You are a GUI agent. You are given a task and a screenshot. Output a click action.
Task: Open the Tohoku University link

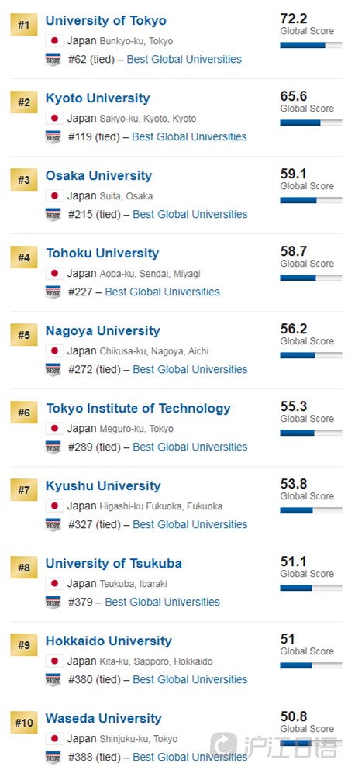[102, 254]
